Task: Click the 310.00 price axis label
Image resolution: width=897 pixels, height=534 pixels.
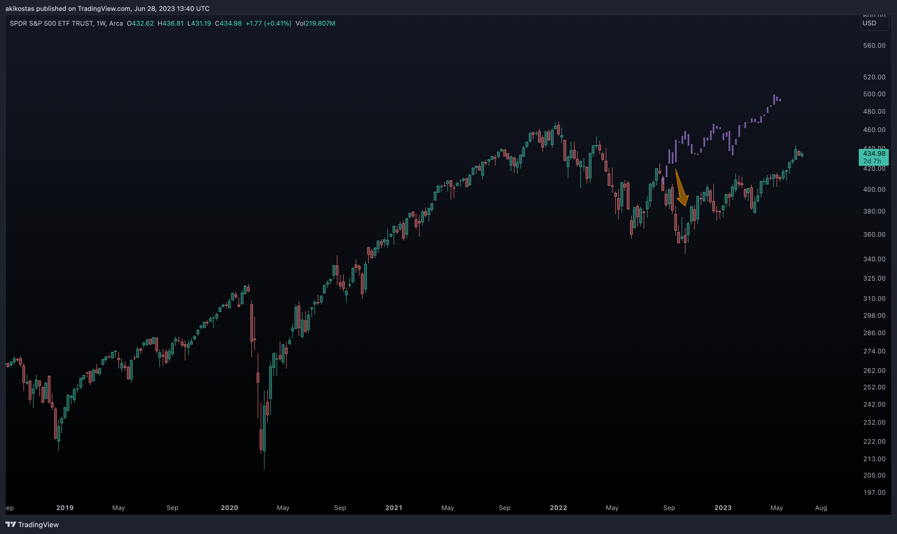Action: pyautogui.click(x=874, y=298)
